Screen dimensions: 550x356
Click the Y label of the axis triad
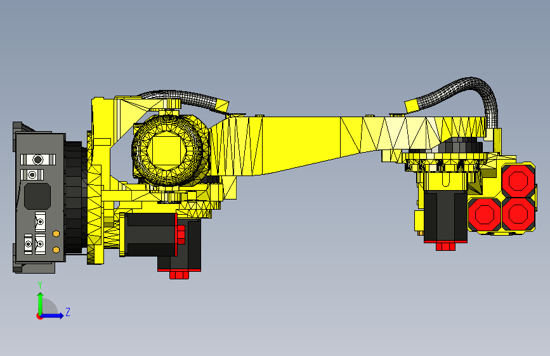point(40,284)
